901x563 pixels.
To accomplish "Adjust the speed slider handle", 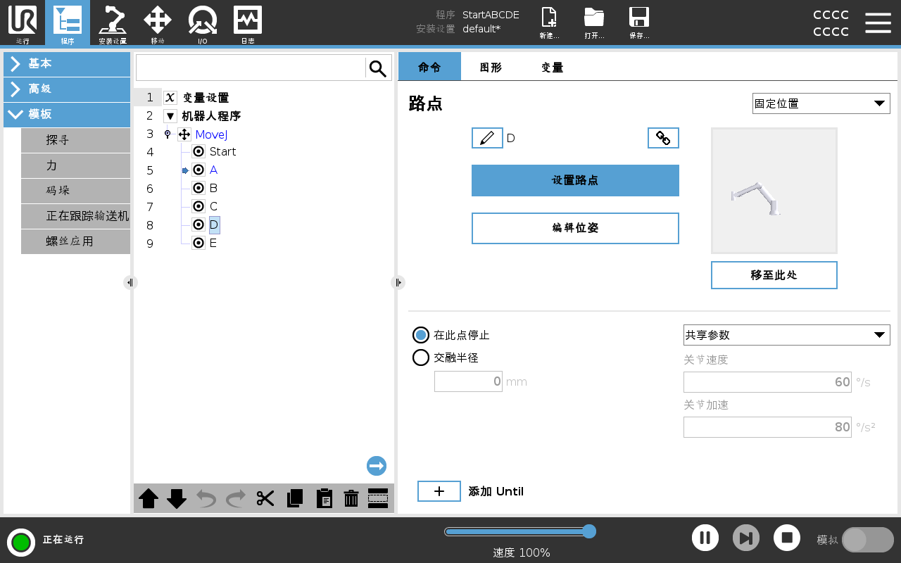I will click(x=589, y=531).
